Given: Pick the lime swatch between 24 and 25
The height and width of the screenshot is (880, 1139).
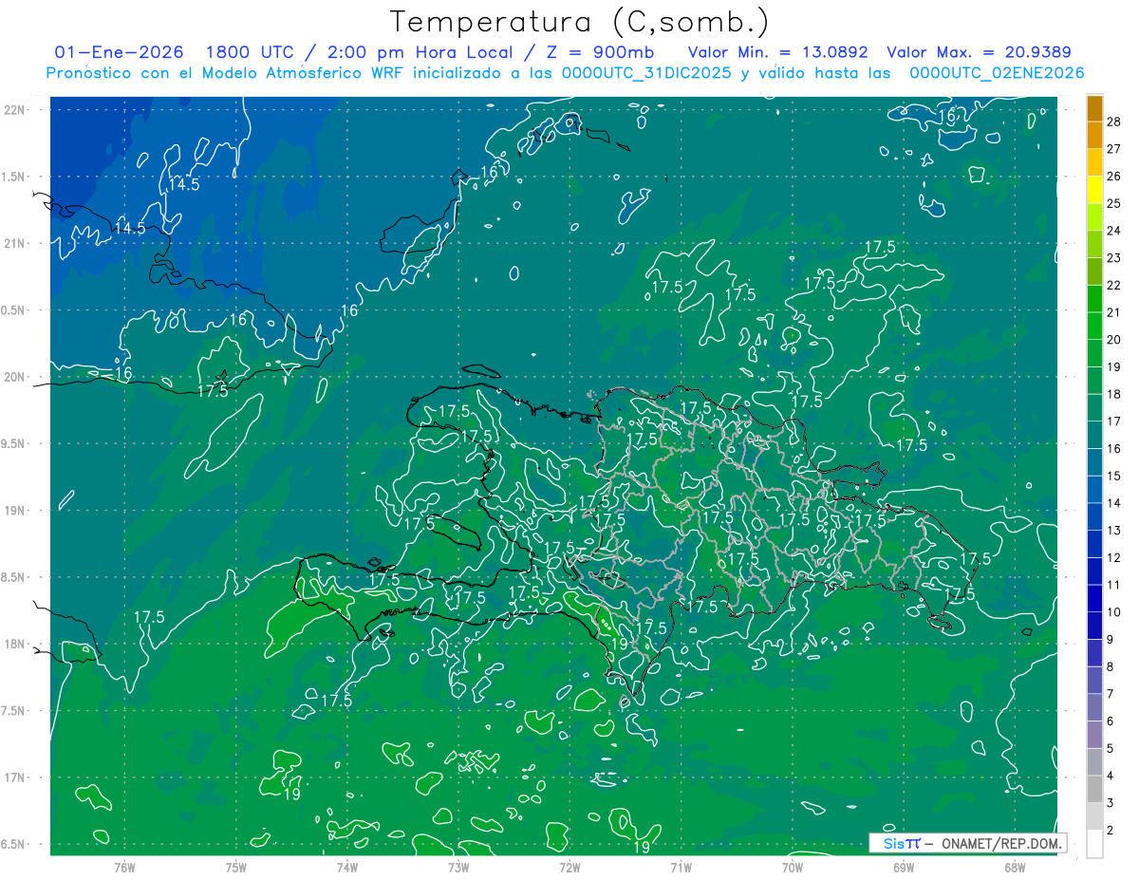Looking at the screenshot, I should click(x=1094, y=216).
